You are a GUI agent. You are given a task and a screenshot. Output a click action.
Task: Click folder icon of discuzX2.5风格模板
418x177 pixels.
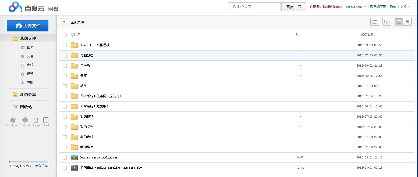74,45
